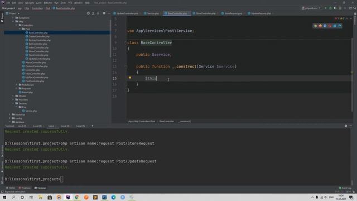
Task: Open the File menu
Action: [8, 3]
